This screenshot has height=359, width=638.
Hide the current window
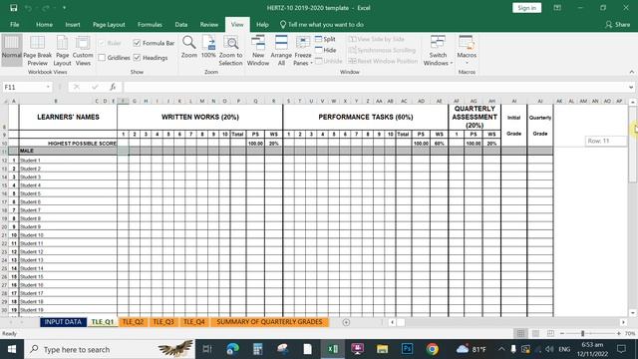pos(326,50)
